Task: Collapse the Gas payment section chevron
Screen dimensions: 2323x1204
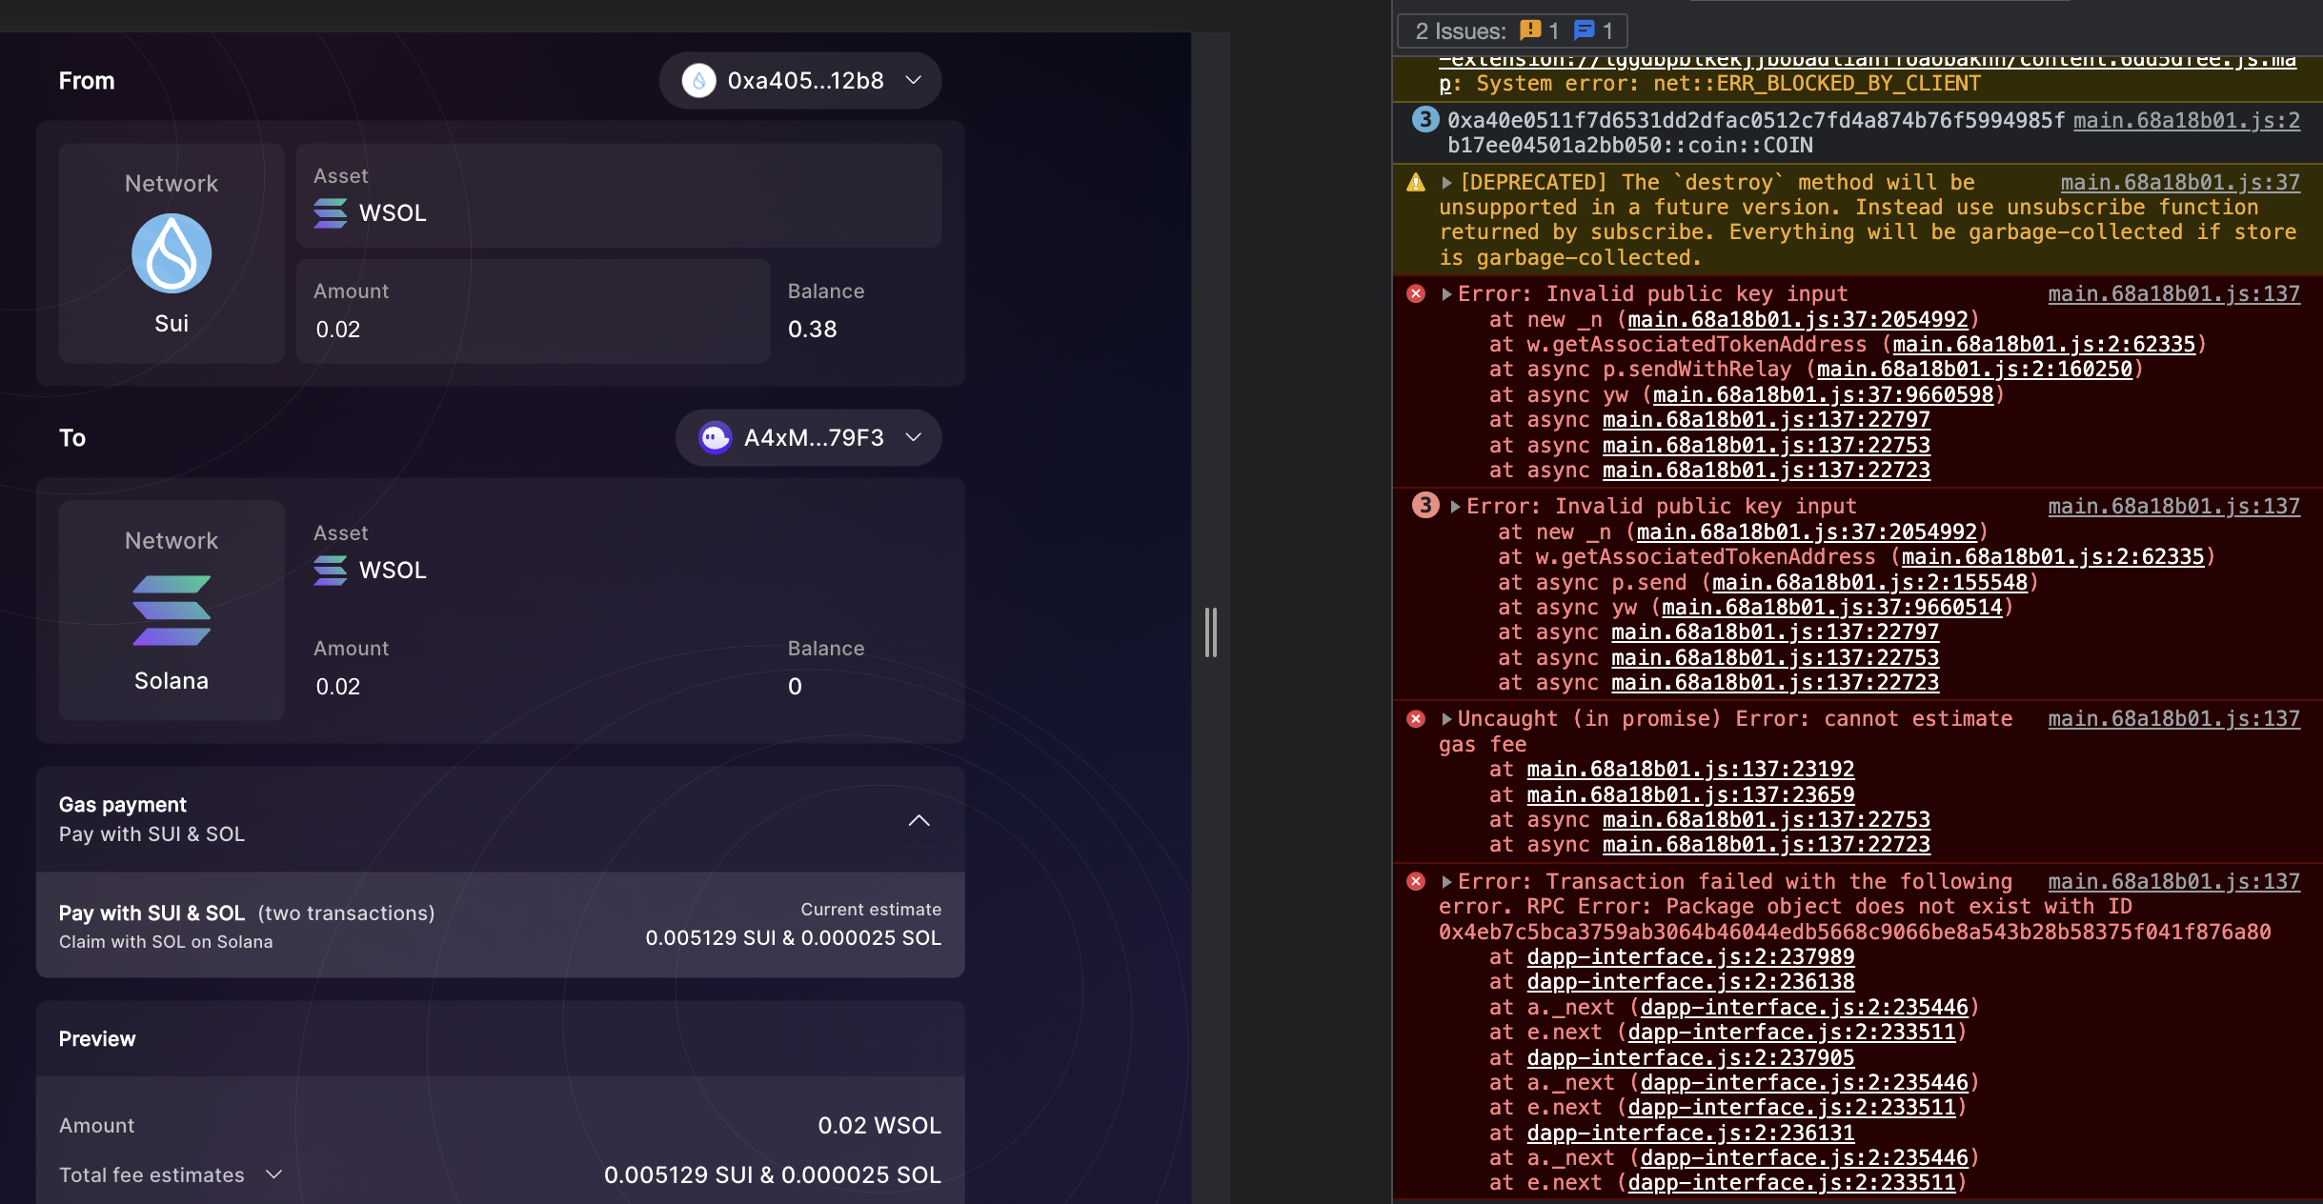Action: [919, 820]
